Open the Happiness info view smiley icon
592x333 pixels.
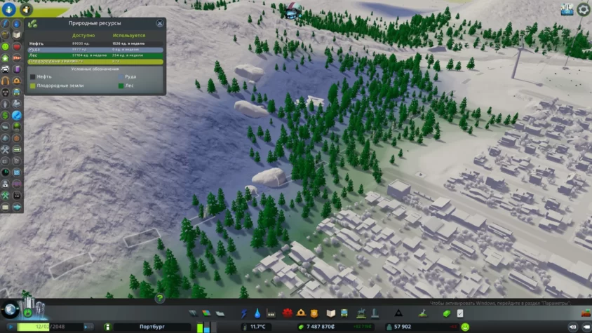point(5,46)
